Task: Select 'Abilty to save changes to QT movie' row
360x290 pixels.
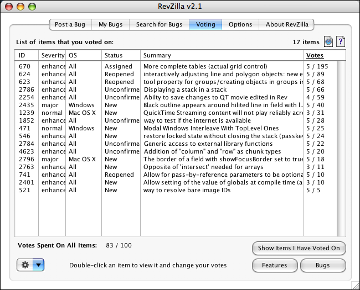Action: click(x=176, y=97)
